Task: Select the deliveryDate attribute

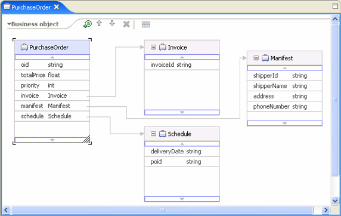Action: pyautogui.click(x=167, y=152)
